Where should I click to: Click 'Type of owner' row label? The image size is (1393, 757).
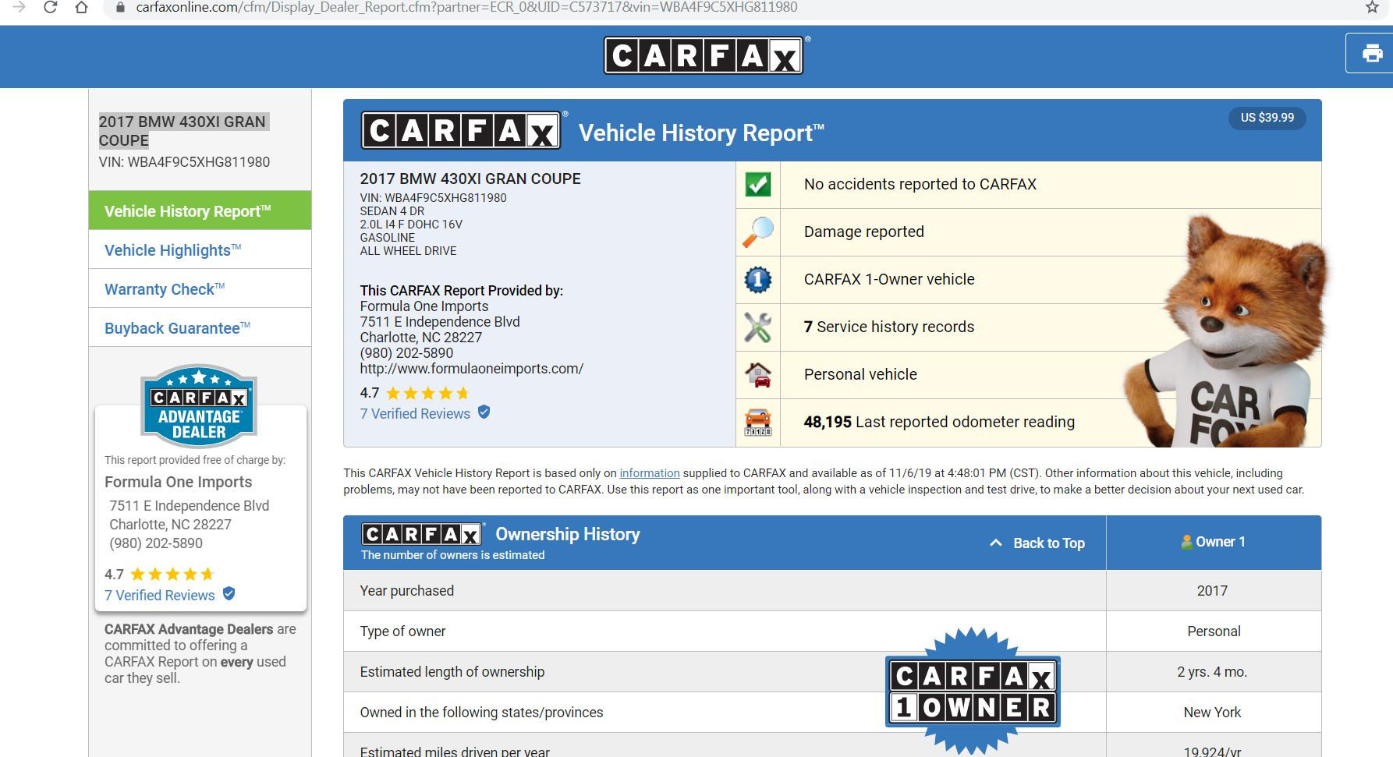[402, 631]
